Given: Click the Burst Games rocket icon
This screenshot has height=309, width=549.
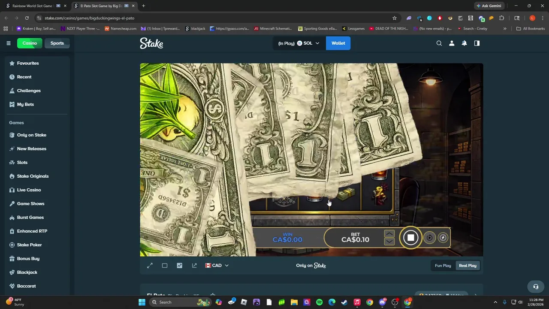Looking at the screenshot, I should (12, 217).
